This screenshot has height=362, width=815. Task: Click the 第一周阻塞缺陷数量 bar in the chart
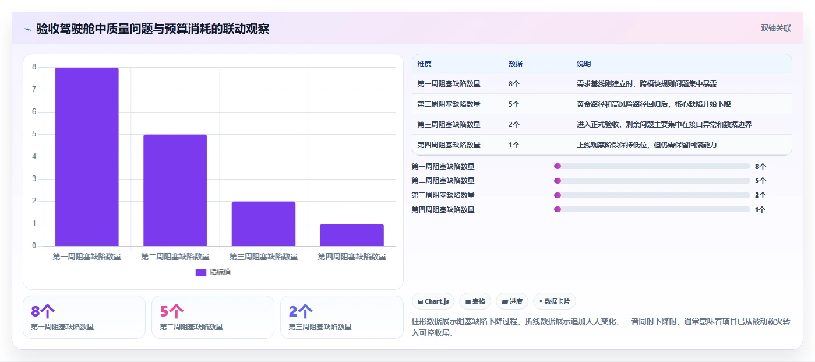(87, 157)
